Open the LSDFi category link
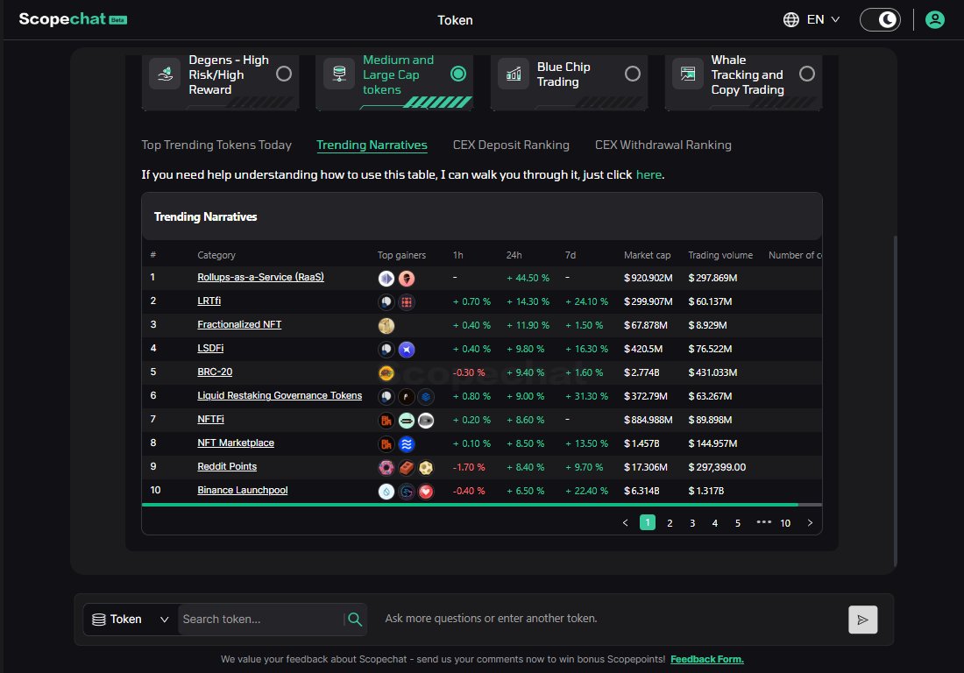Viewport: 964px width, 673px height. 210,348
